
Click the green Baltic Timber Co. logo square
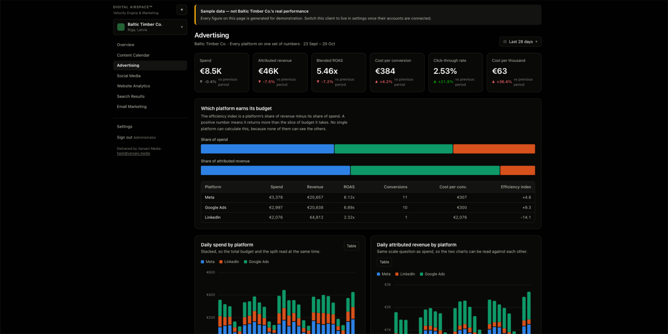pos(121,27)
